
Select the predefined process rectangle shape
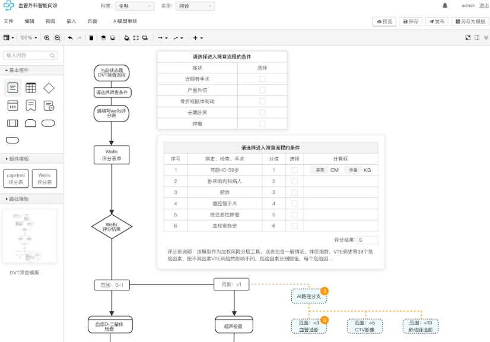12,123
